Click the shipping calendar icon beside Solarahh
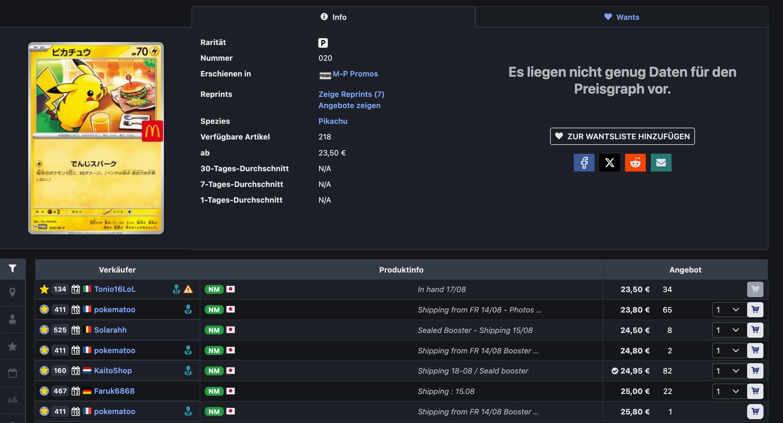This screenshot has height=423, width=783. pos(75,330)
